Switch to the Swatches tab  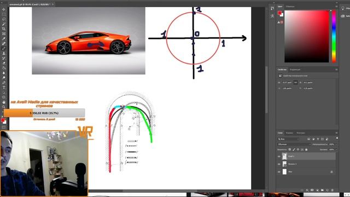click(x=290, y=7)
